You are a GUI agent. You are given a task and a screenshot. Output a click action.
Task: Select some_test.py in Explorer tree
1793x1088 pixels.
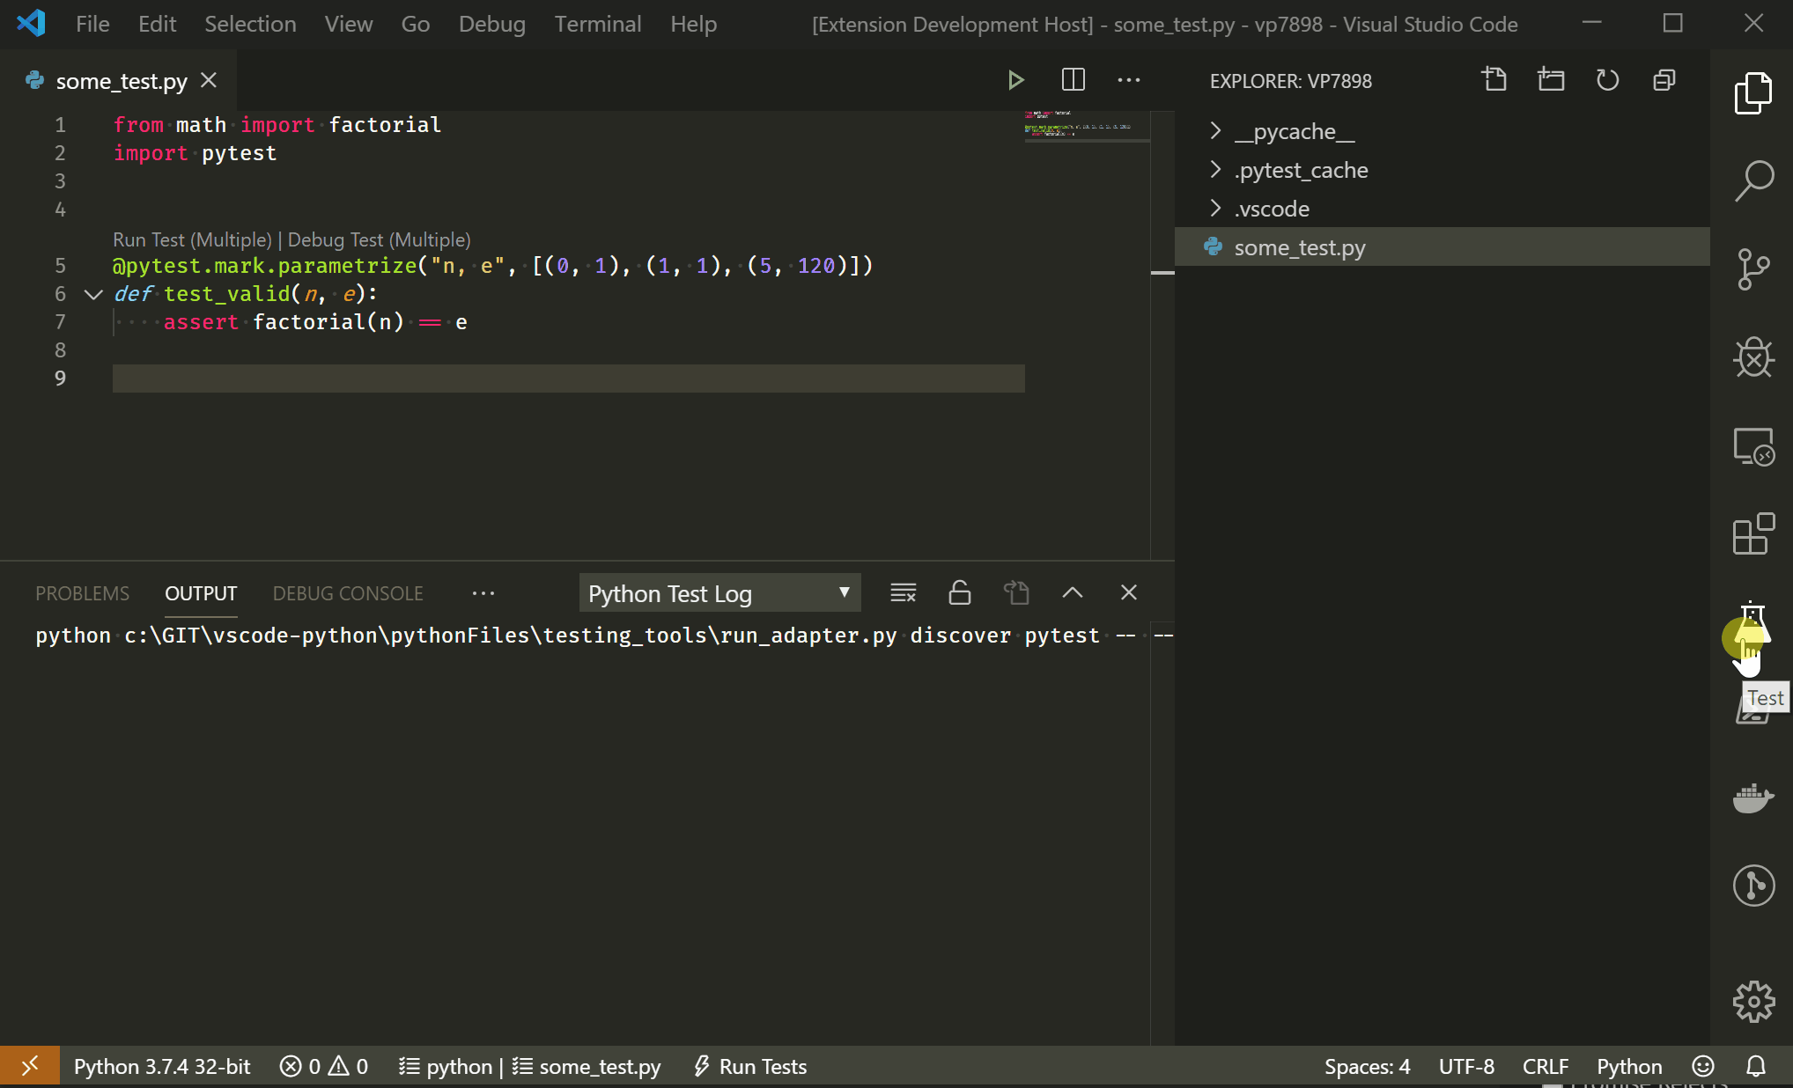(1442, 247)
